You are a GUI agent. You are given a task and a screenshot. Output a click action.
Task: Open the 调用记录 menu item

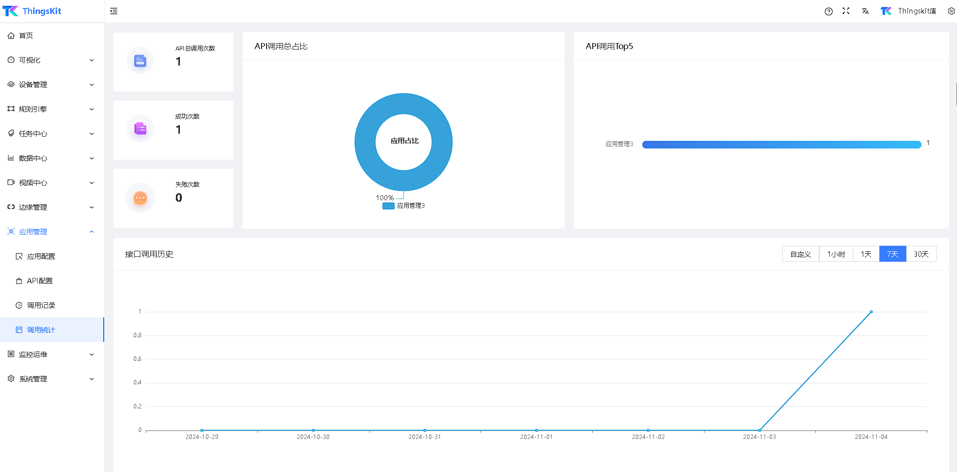click(41, 305)
